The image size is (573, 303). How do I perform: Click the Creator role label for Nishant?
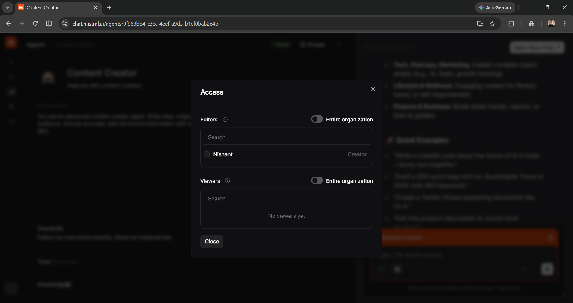click(x=357, y=154)
